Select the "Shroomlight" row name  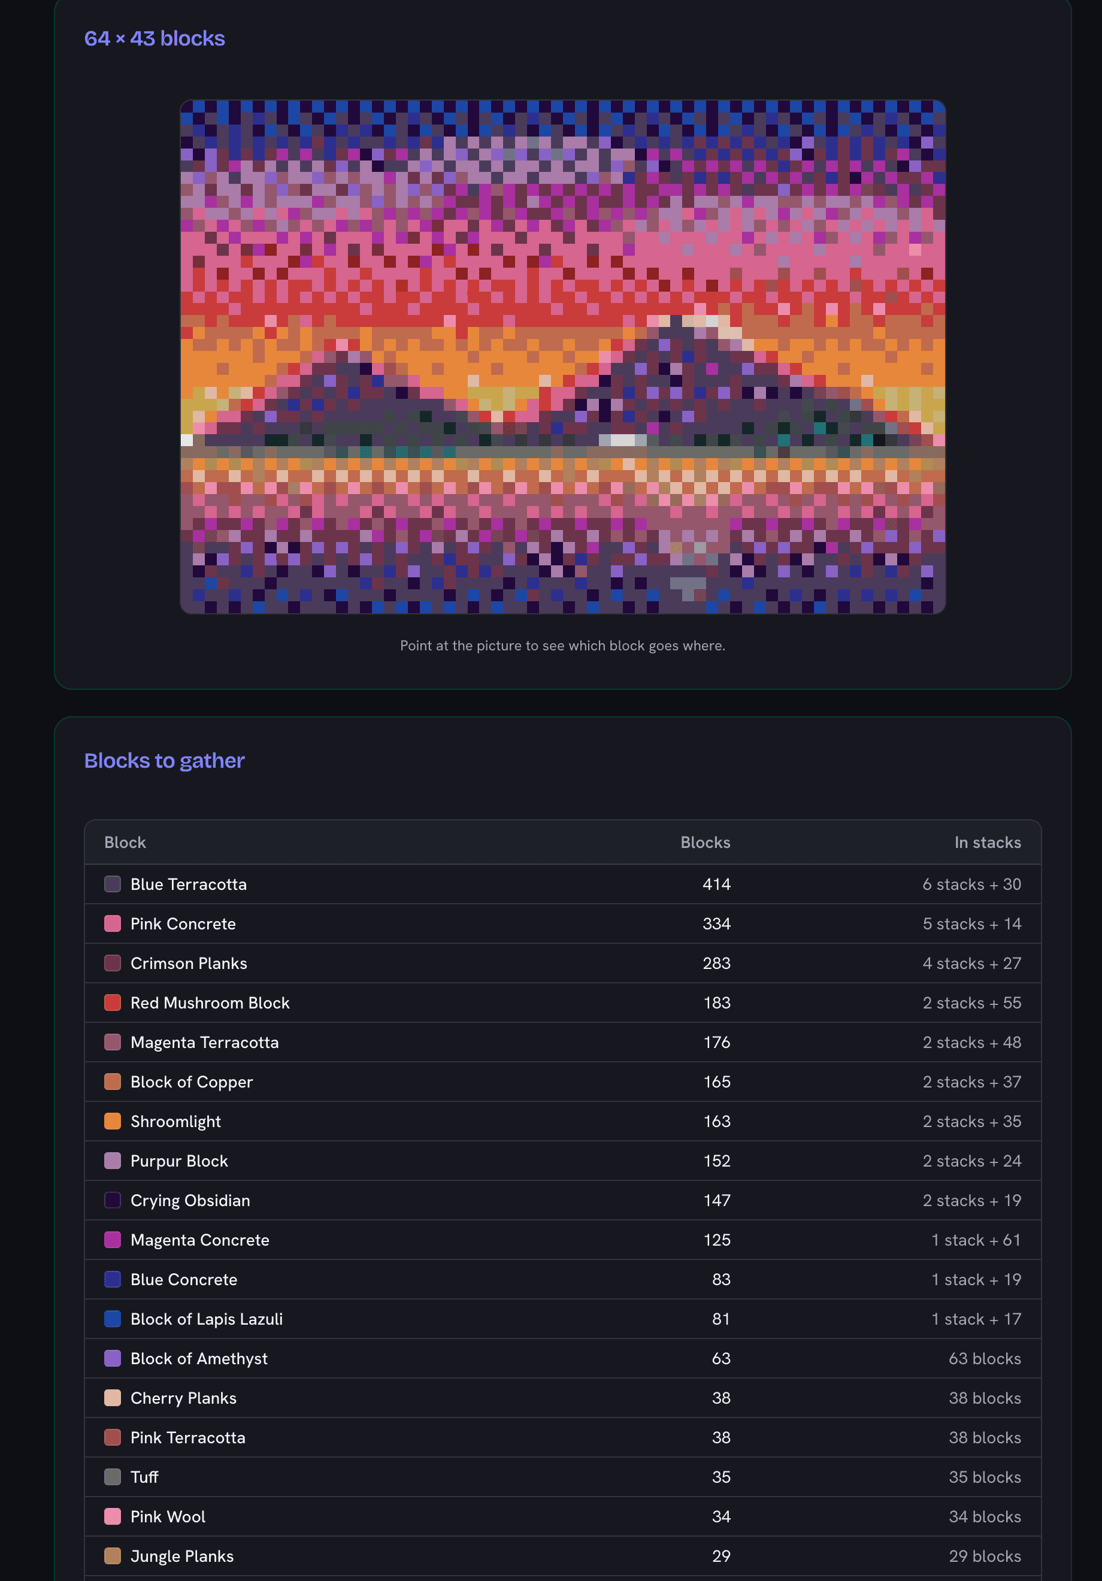pyautogui.click(x=175, y=1121)
